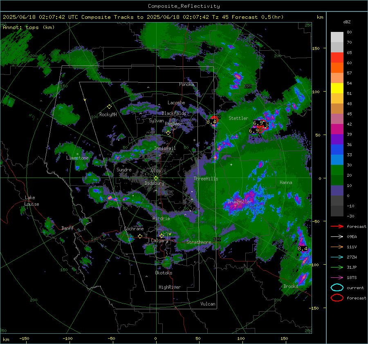Image resolution: width=368 pixels, height=344 pixels.
Task: Click the Stettler city label
Action: click(x=238, y=118)
